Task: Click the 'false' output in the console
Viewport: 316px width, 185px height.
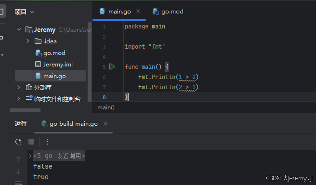Action: [x=43, y=166]
